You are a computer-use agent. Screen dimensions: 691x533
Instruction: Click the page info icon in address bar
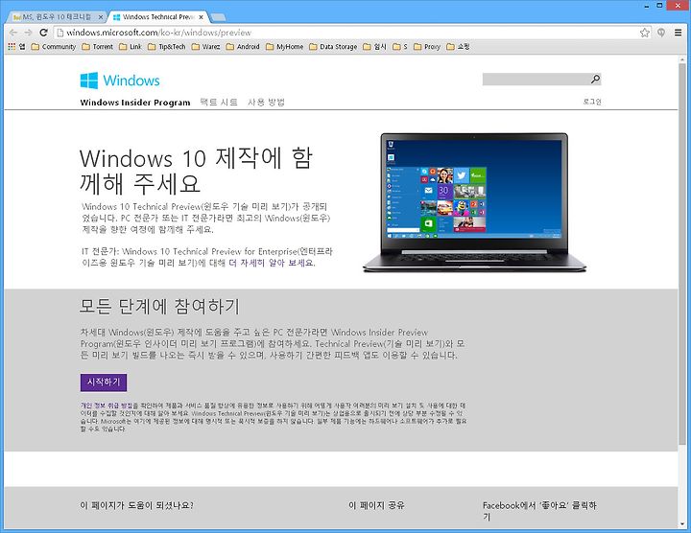click(60, 33)
